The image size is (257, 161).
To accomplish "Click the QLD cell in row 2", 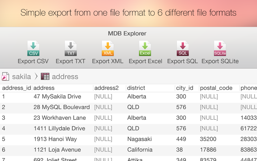I will [133, 107].
